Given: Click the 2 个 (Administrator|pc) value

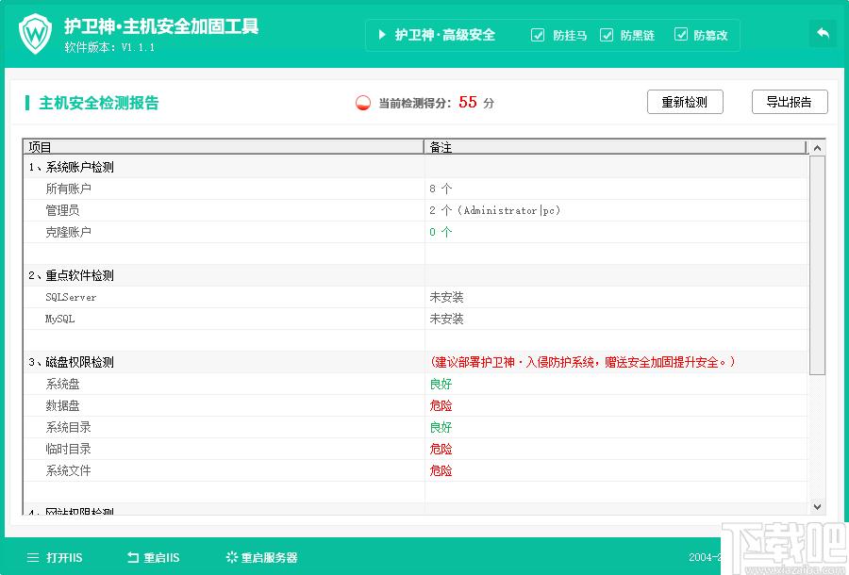Looking at the screenshot, I should tap(495, 210).
